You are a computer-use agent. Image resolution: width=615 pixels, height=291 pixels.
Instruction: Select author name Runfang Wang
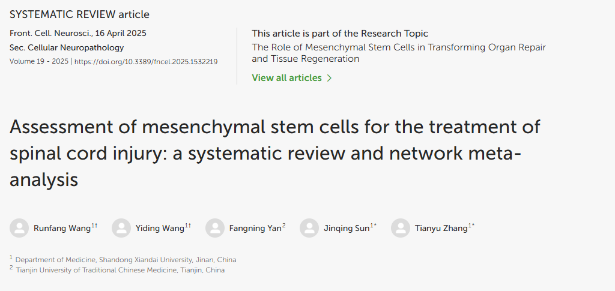pyautogui.click(x=62, y=229)
